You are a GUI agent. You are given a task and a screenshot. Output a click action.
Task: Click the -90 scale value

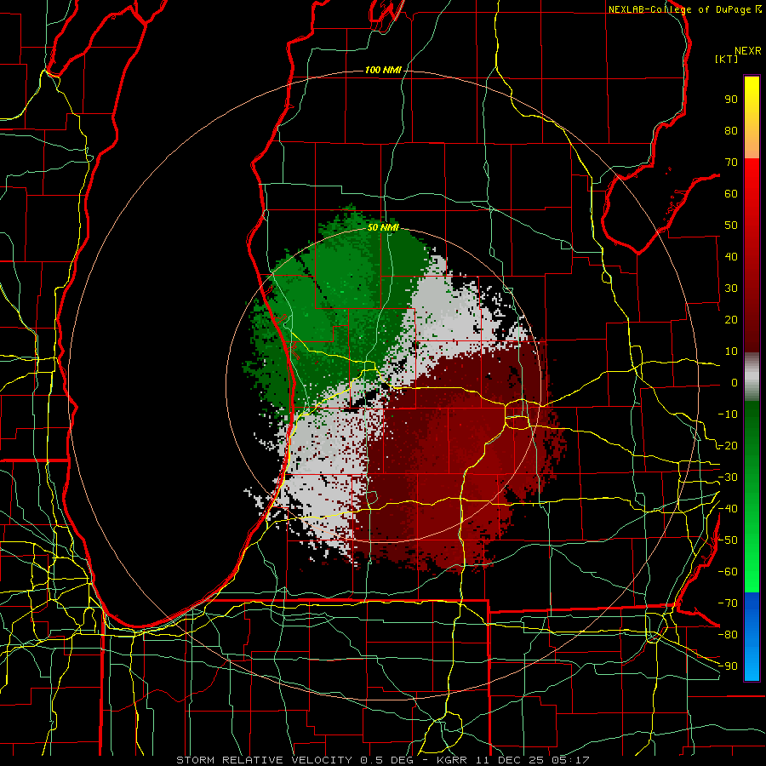coord(728,666)
